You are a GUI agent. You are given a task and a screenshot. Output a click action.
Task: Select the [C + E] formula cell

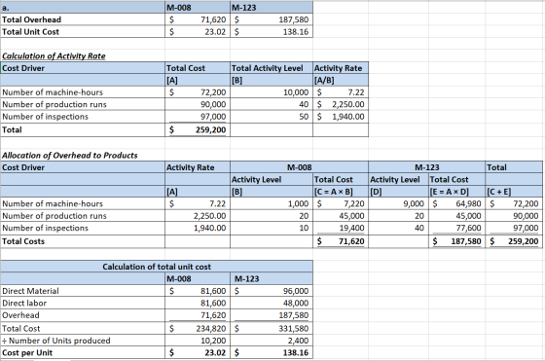[514, 192]
